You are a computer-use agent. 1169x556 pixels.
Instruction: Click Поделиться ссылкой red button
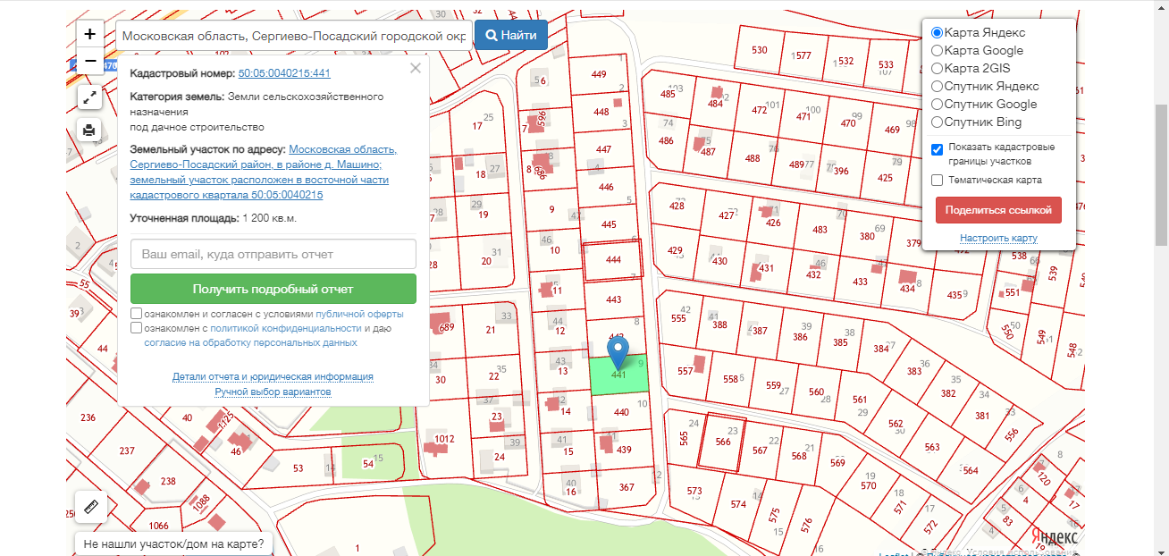pyautogui.click(x=998, y=209)
